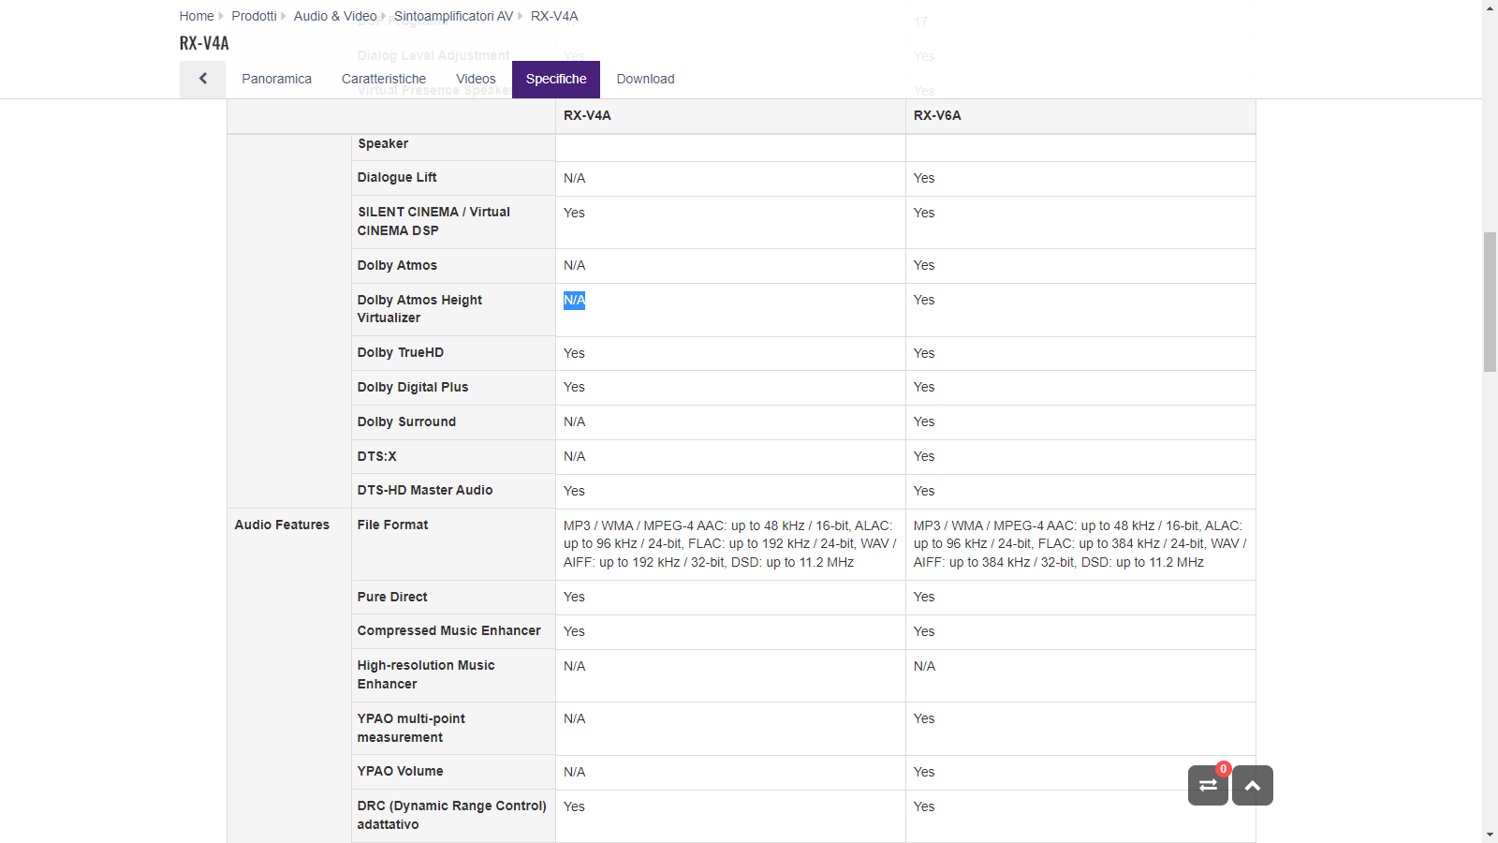The image size is (1498, 843).
Task: Click RX-V6A Yes value for DTS:X
Action: click(x=924, y=456)
